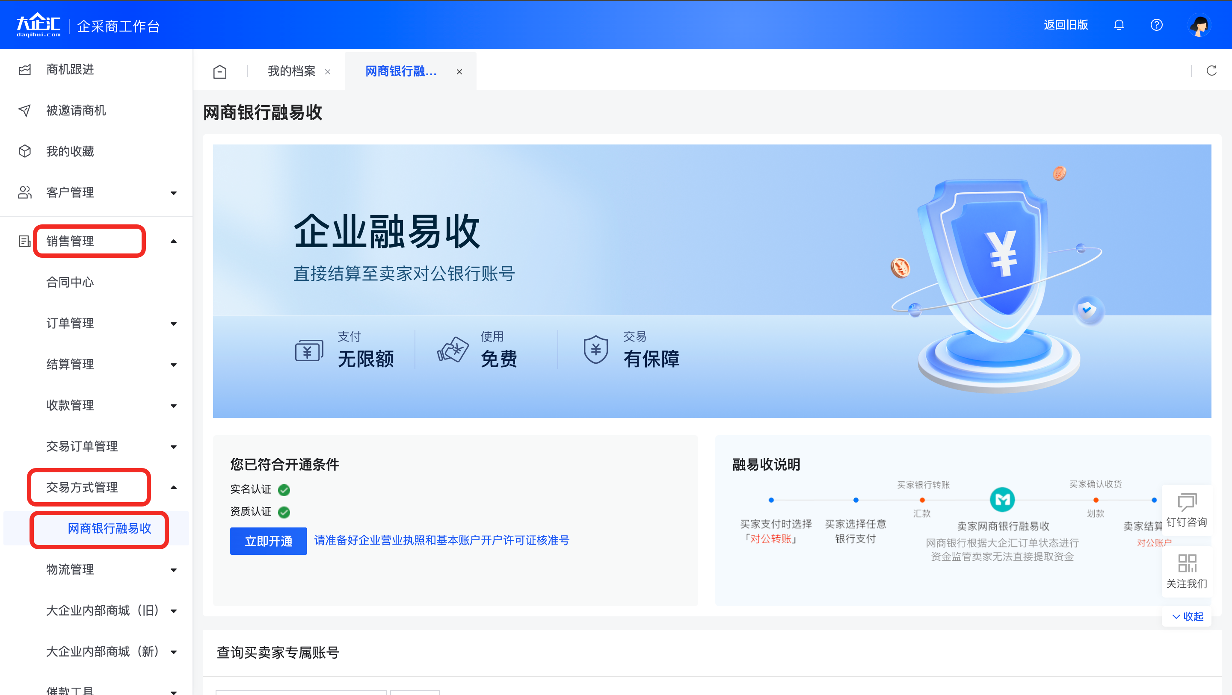Click 收起 to collapse floating panel
This screenshot has height=695, width=1232.
point(1188,617)
